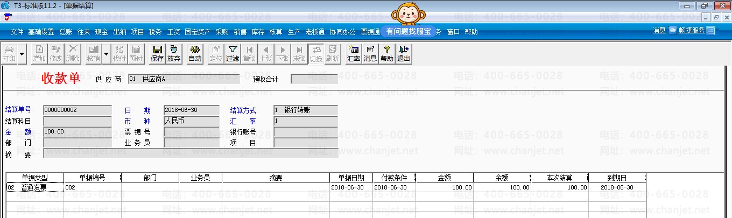Click the 供应商 input field
Image resolution: width=732 pixels, height=218 pixels.
pos(184,79)
